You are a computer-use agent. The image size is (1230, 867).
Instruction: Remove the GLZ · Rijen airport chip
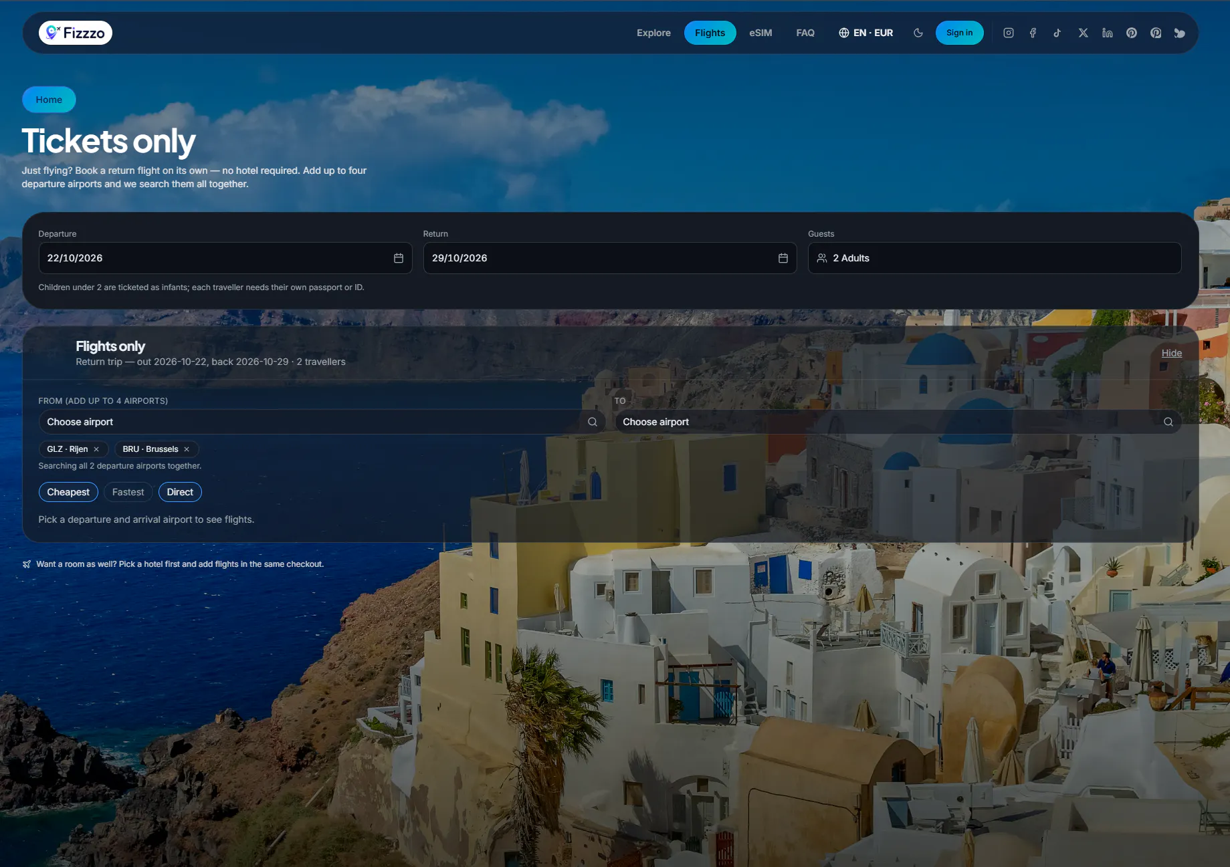(x=96, y=449)
